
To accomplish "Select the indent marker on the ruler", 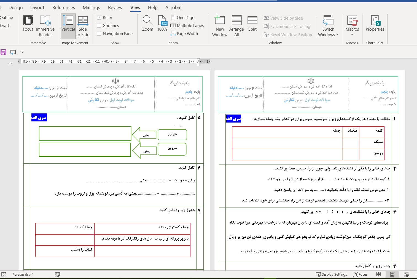I will [198, 63].
